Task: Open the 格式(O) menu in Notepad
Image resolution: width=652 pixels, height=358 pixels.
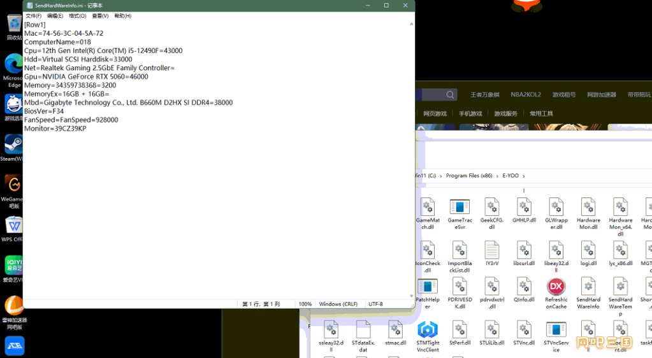Action: pyautogui.click(x=77, y=16)
